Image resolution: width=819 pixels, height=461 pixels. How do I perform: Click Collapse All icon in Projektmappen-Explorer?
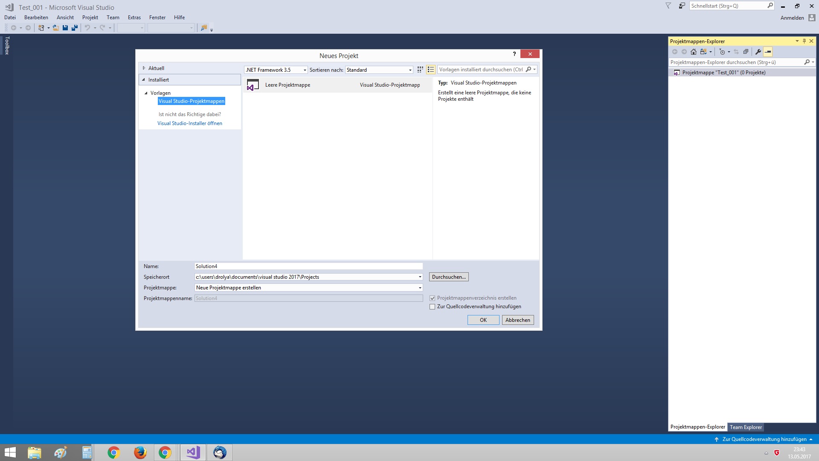(746, 52)
